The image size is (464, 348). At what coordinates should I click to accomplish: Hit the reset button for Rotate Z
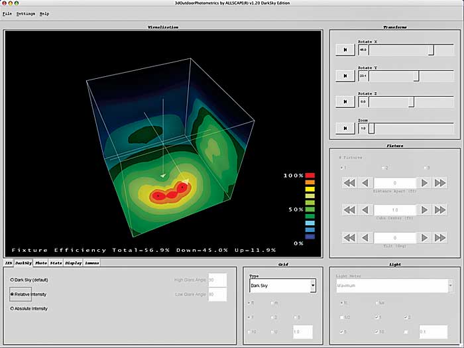(345, 102)
